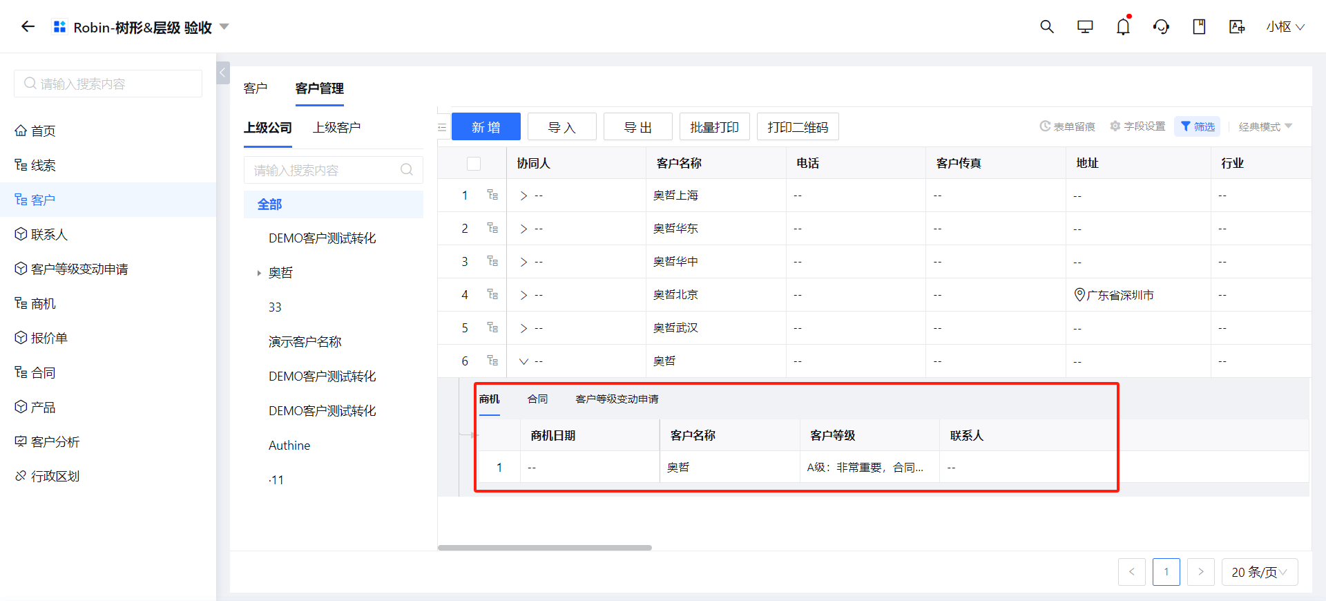Go to previous page arrow
The height and width of the screenshot is (601, 1326).
point(1132,572)
